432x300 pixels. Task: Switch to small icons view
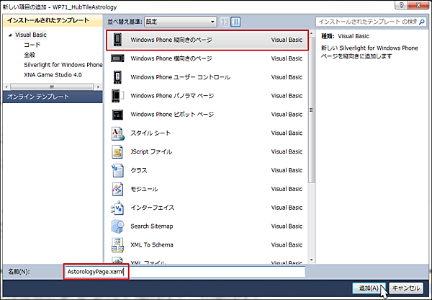[225, 22]
